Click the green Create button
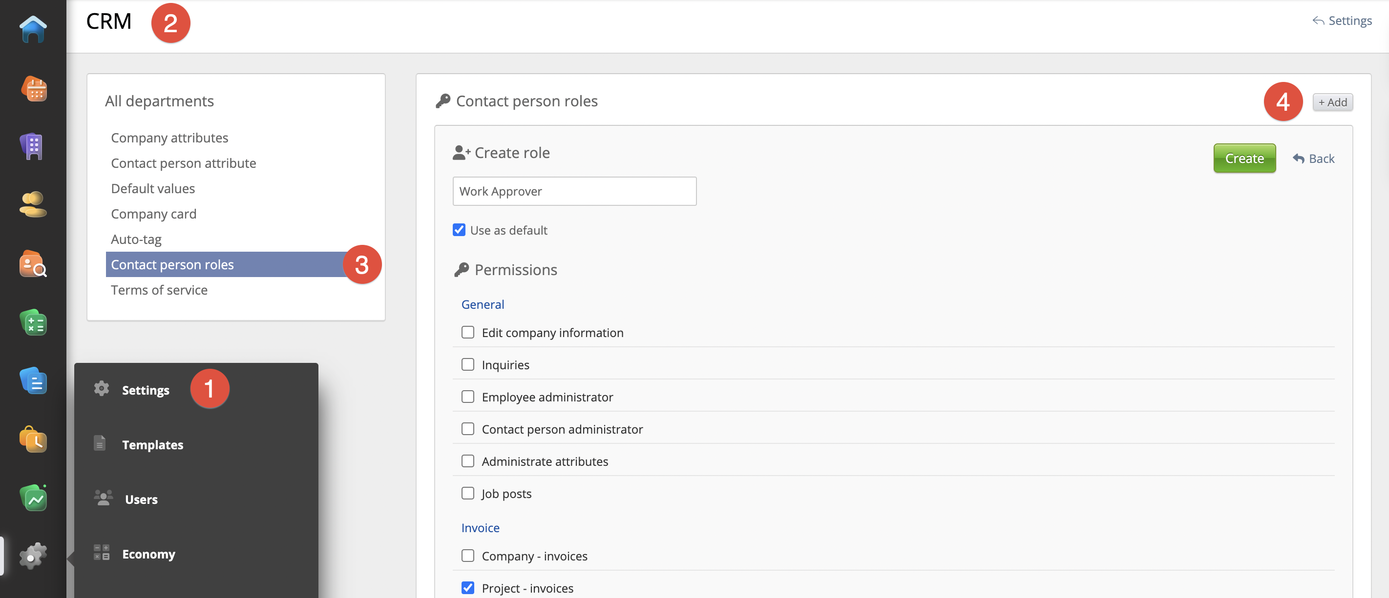Image resolution: width=1389 pixels, height=598 pixels. click(1244, 159)
